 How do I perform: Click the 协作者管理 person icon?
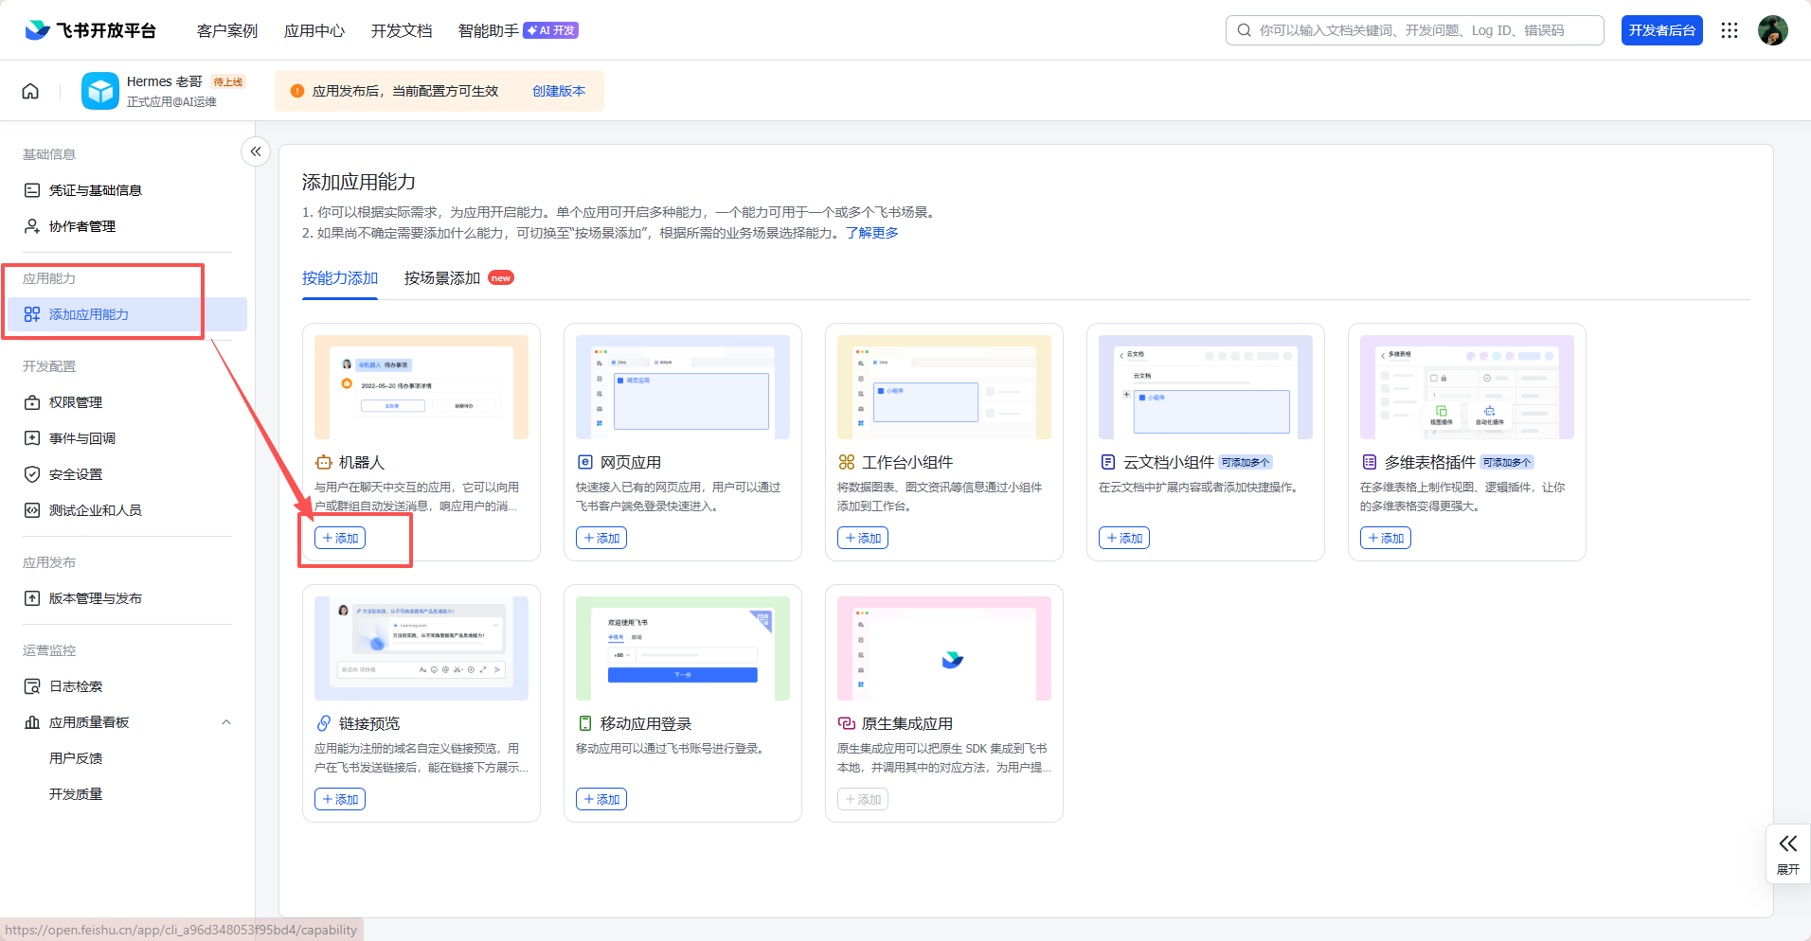pos(32,226)
